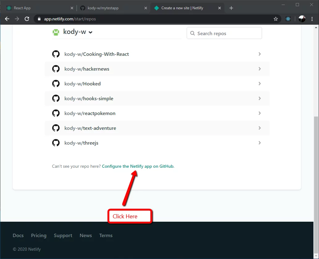Click the GitHub icon beside Hooked
This screenshot has height=259, width=319.
56,84
